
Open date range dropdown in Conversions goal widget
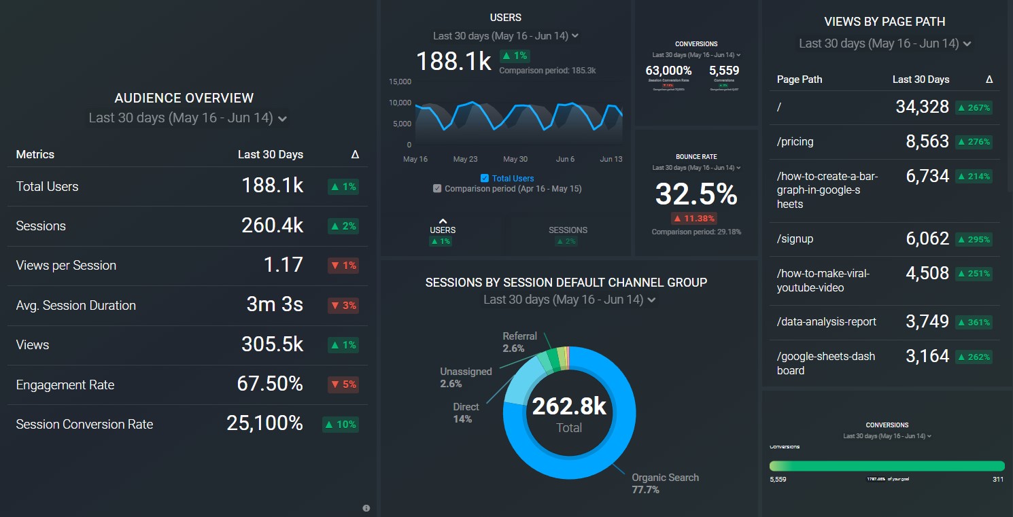coord(887,436)
